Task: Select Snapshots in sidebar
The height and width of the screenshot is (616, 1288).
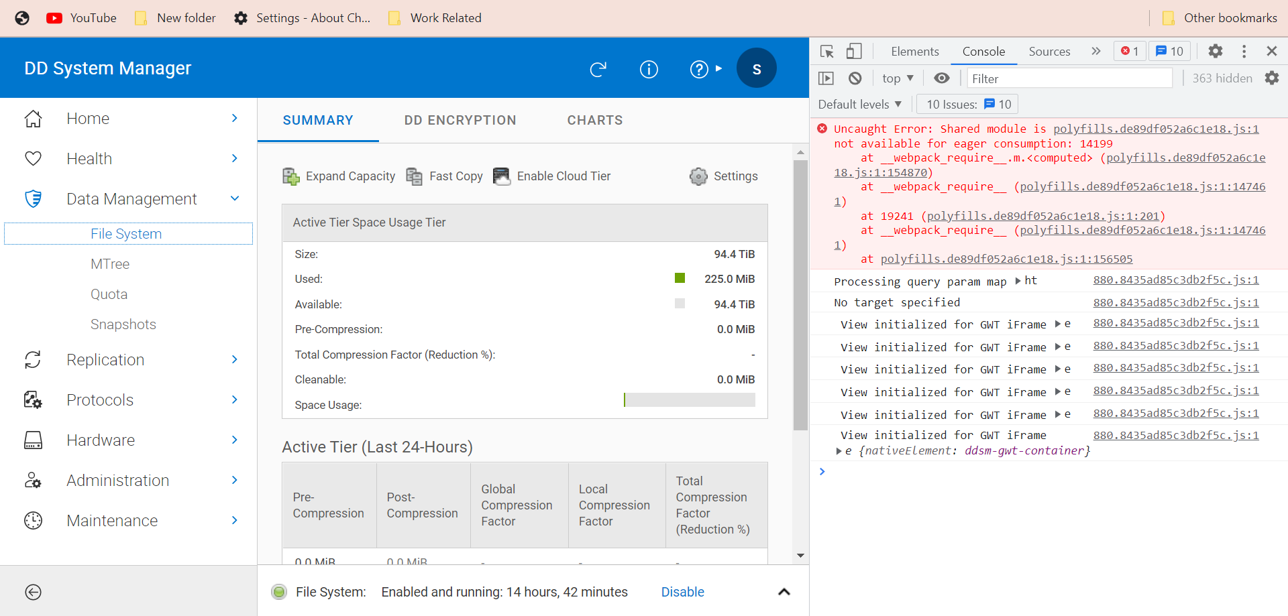Action: (x=123, y=324)
